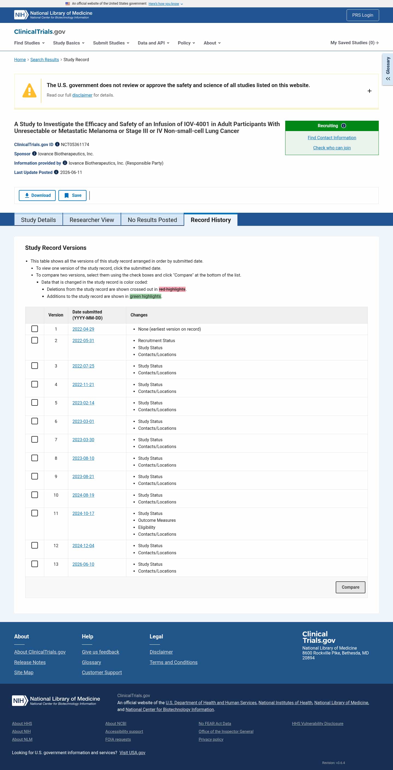The width and height of the screenshot is (393, 770).
Task: Open version dated 2023-08-21
Action: [83, 477]
